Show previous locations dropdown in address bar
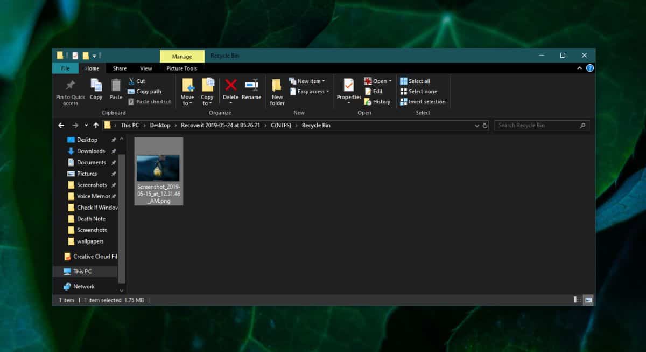Viewport: 646px width, 352px height. click(x=477, y=126)
